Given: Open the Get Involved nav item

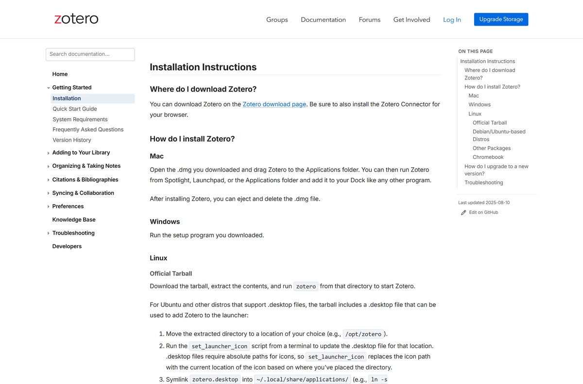Looking at the screenshot, I should (x=412, y=20).
